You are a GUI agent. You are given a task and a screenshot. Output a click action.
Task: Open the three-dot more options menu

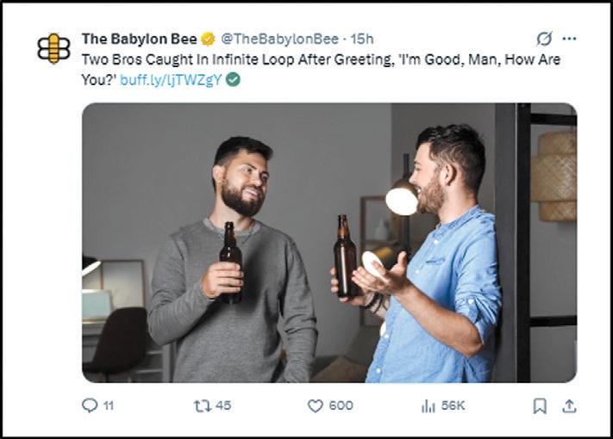pyautogui.click(x=569, y=39)
